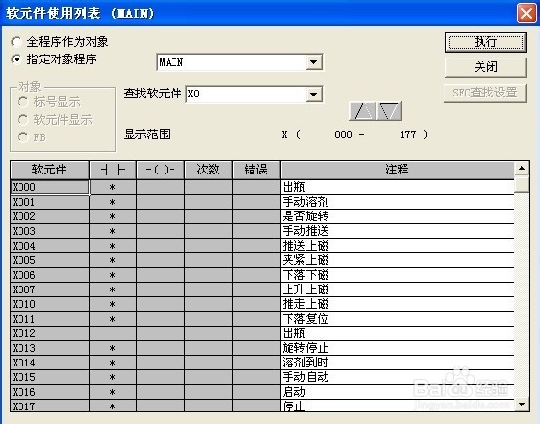Select the X001 device cell
Viewport: 540px width, 424px height.
50,202
